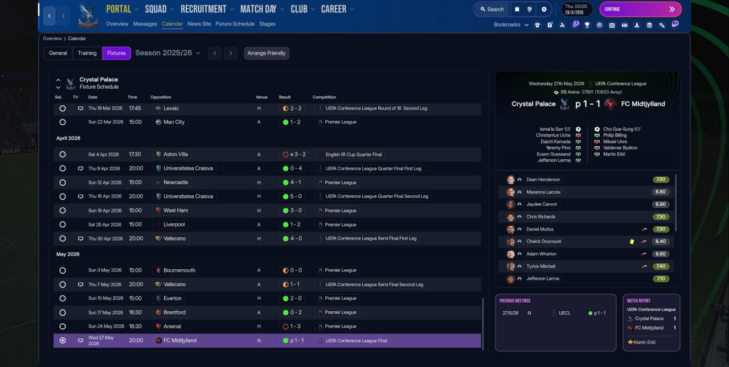Open the Messages sub-tab
Viewport: 729px width, 367px height.
145,24
